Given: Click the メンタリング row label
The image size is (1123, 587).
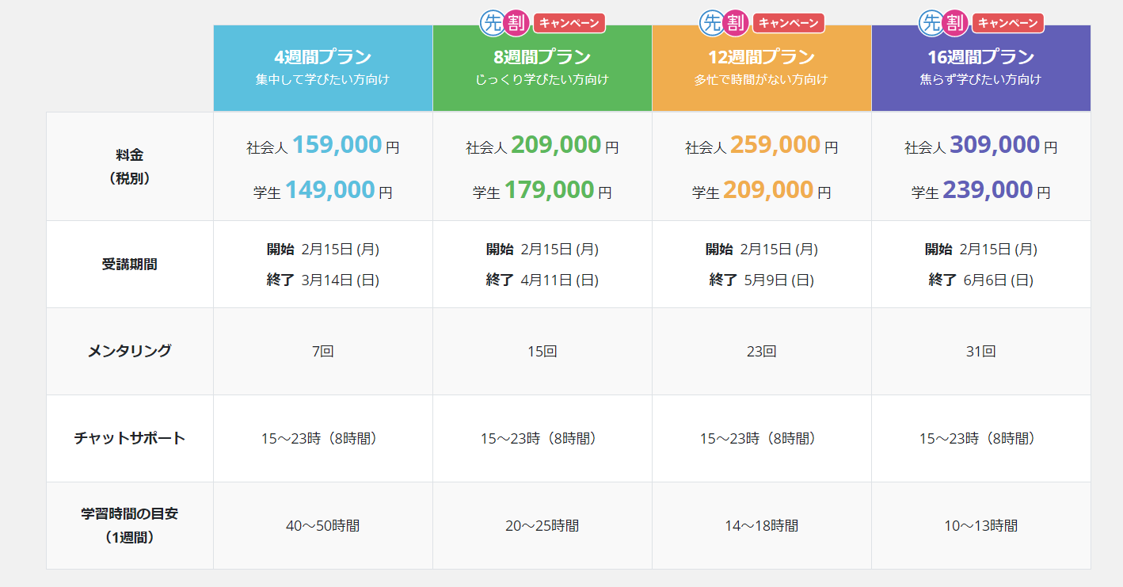Looking at the screenshot, I should [129, 351].
